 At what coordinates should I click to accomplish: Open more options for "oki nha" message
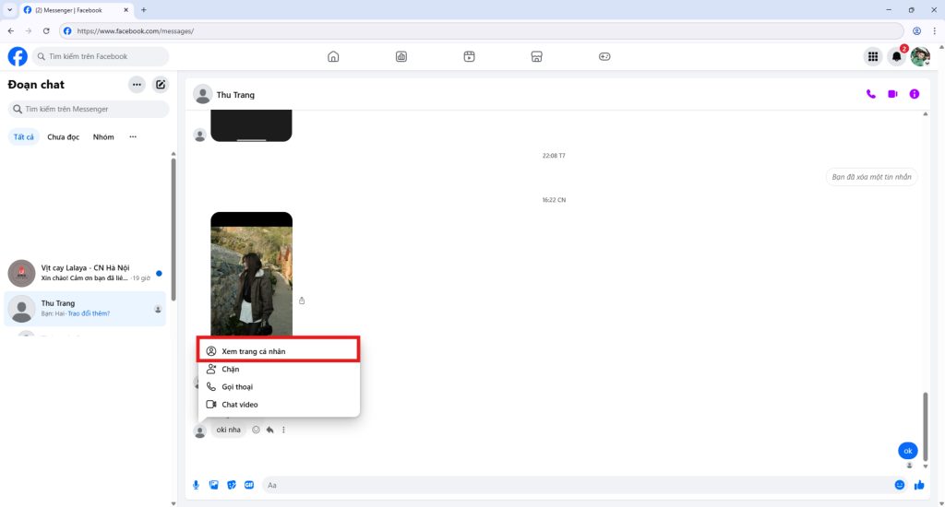pos(283,430)
